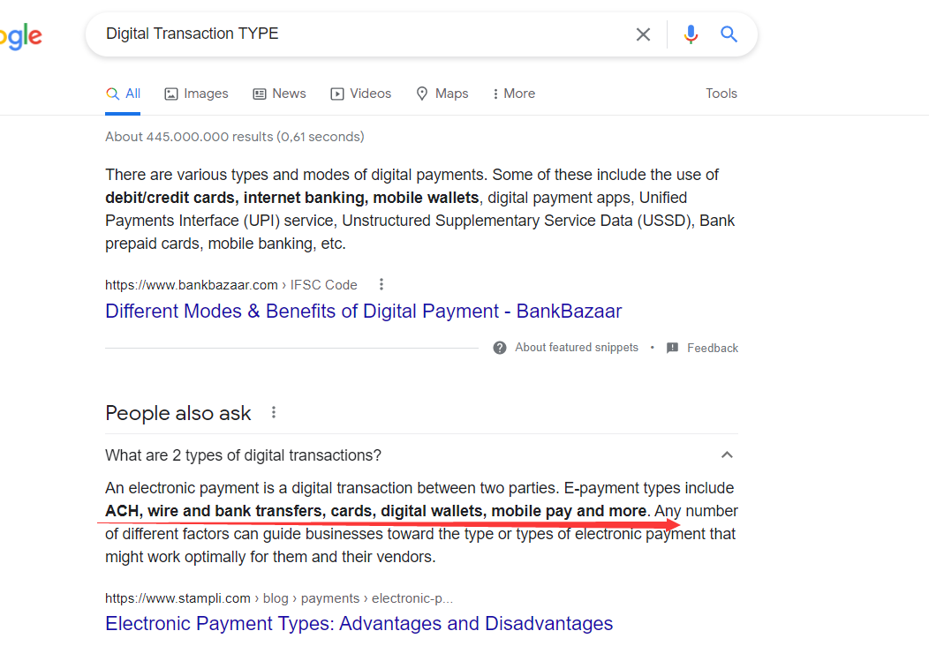This screenshot has height=646, width=929.
Task: Open Electronic Payment Types stampli link
Action: [359, 624]
